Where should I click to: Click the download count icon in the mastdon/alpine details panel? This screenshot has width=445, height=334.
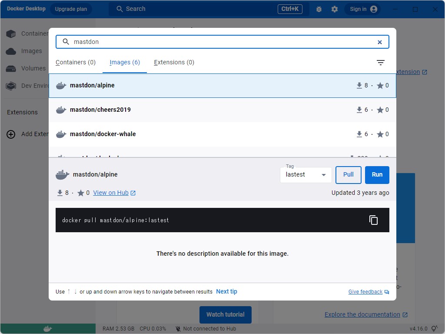[x=60, y=193]
